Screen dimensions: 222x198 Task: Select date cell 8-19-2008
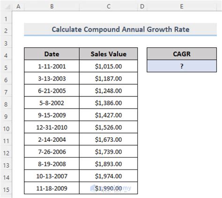coord(52,164)
